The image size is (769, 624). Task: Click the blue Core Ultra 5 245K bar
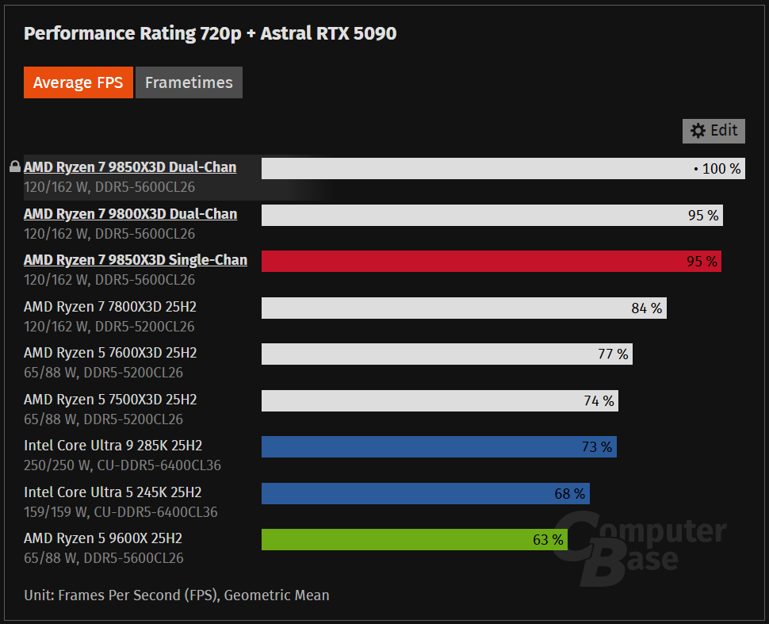(425, 494)
